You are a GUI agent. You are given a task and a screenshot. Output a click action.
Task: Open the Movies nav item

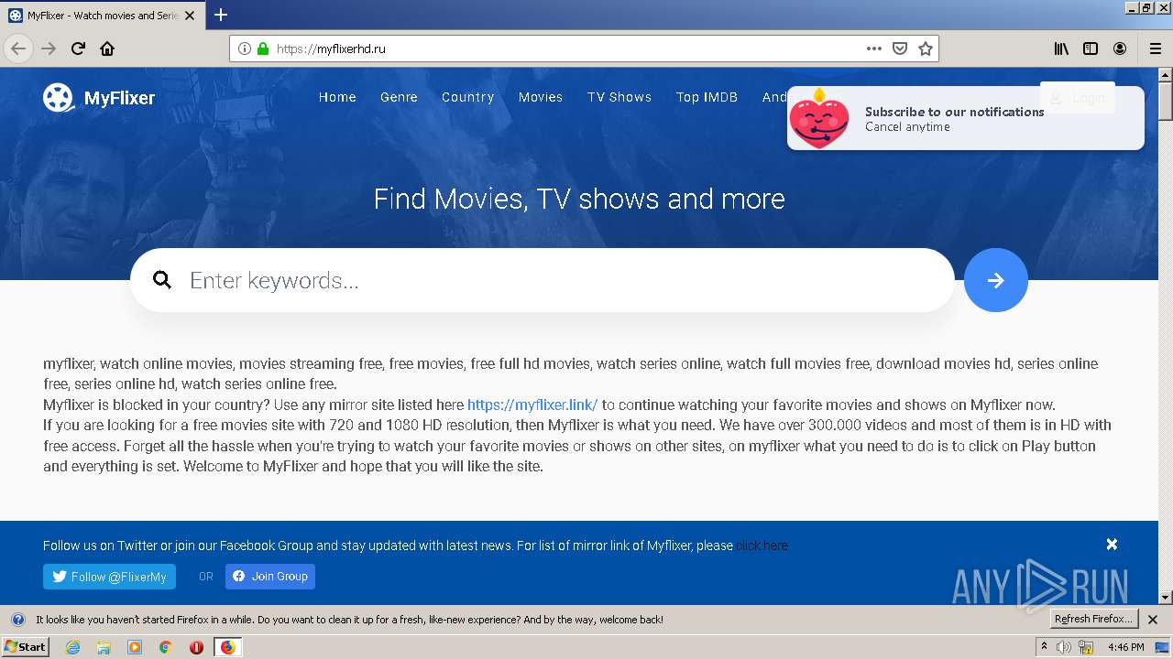pos(541,97)
